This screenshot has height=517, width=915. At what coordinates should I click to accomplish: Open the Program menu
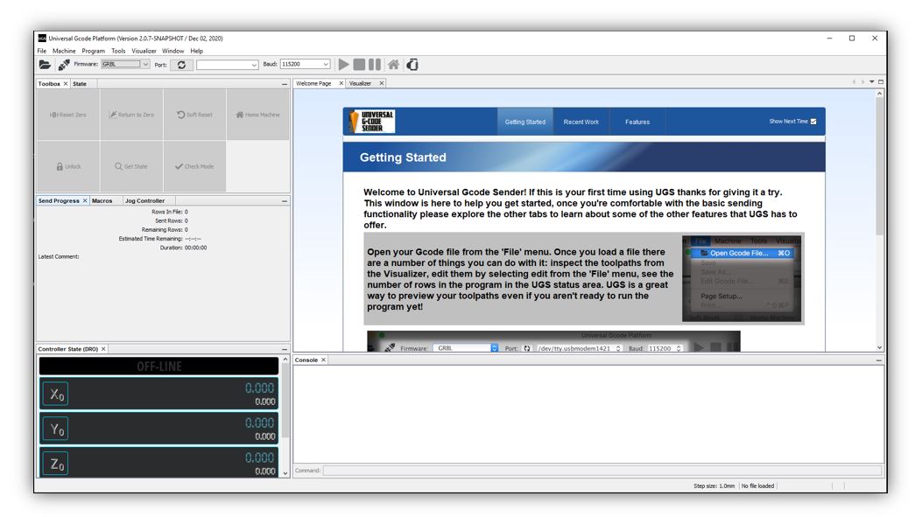(x=94, y=52)
